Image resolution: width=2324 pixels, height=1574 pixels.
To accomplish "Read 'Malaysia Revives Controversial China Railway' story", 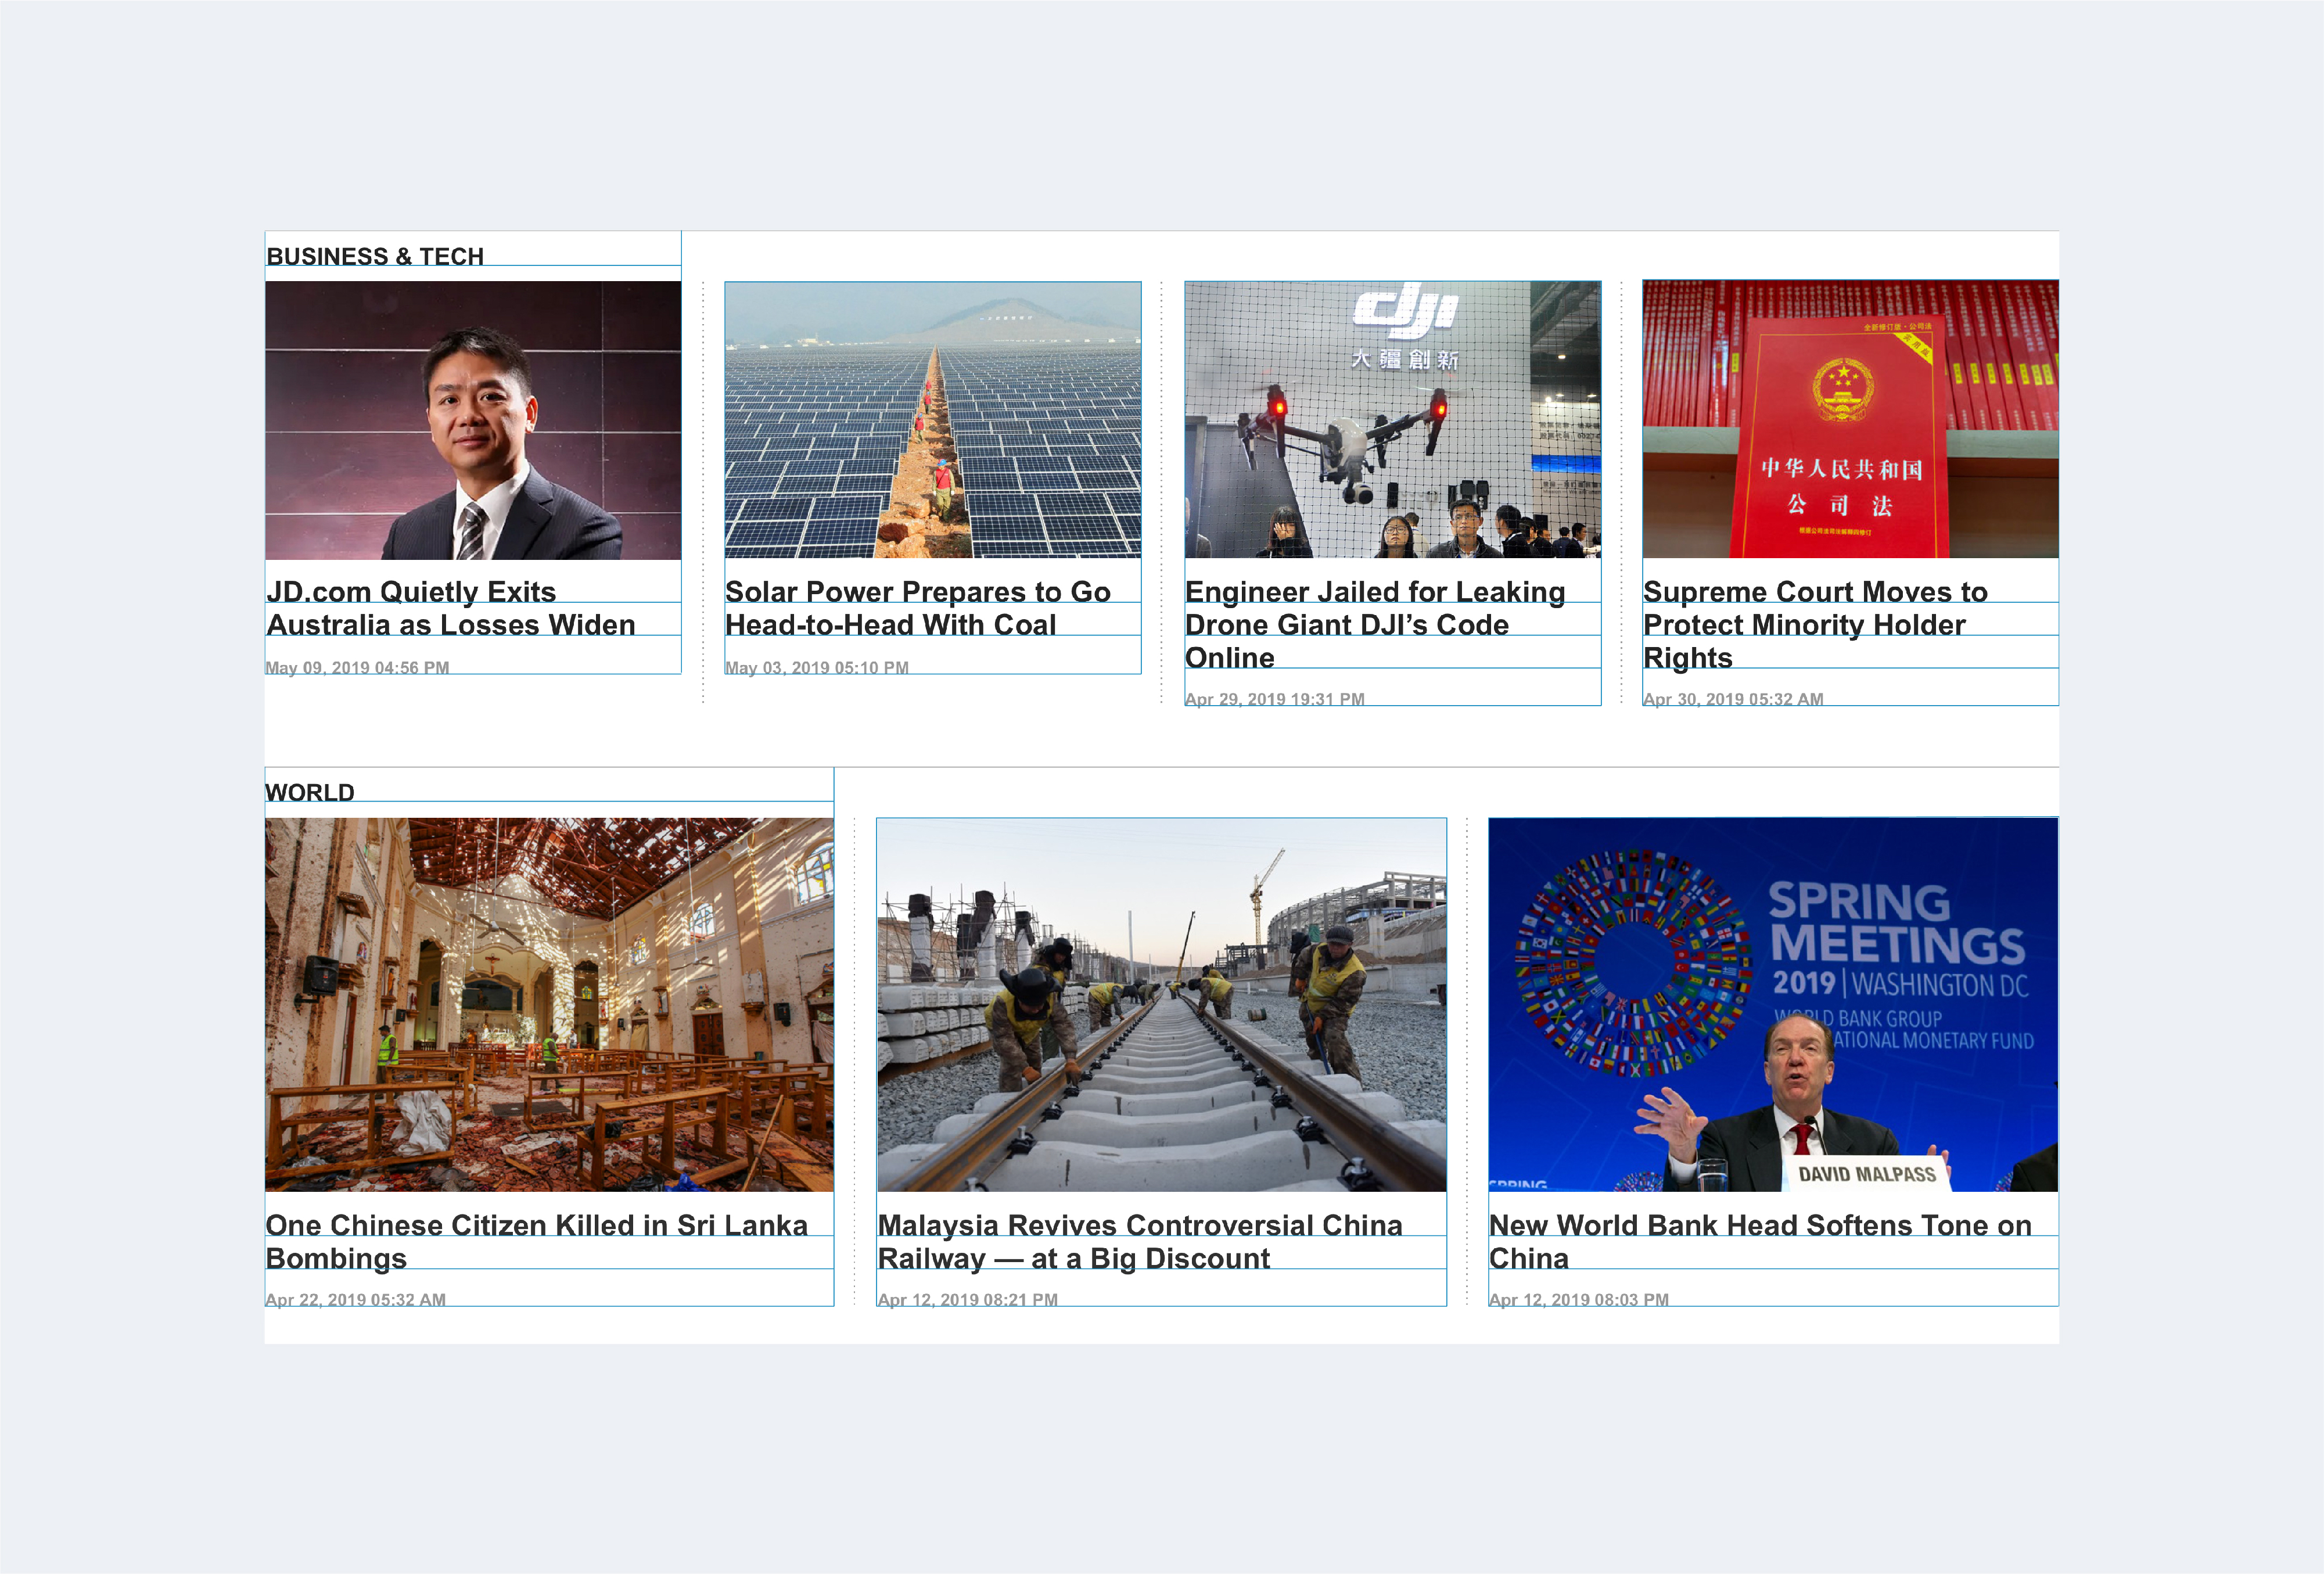I will click(x=1140, y=1241).
